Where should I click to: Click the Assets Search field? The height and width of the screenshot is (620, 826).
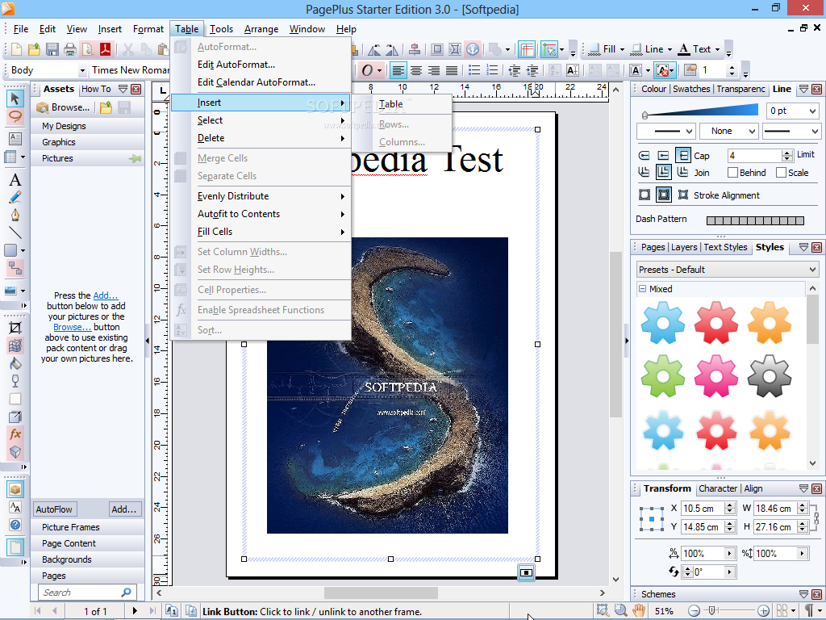coord(87,593)
